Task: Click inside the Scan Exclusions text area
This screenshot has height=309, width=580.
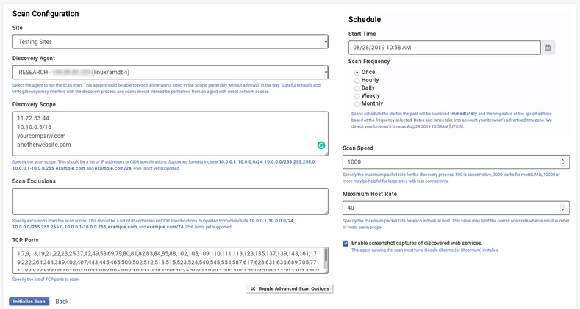Action: [170, 202]
